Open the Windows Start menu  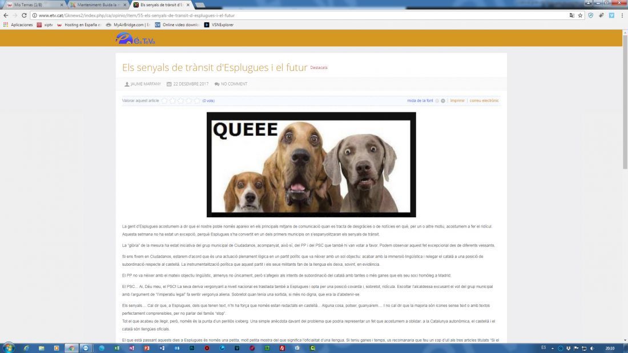point(8,348)
